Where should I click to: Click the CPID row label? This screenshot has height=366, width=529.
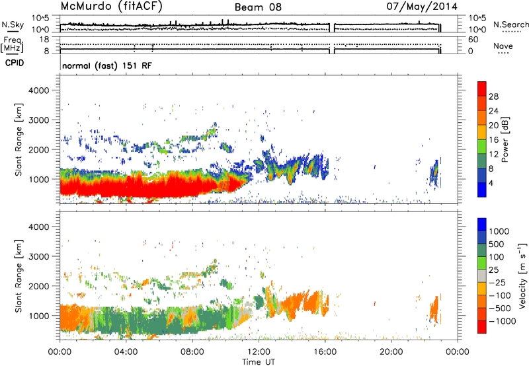(15, 63)
